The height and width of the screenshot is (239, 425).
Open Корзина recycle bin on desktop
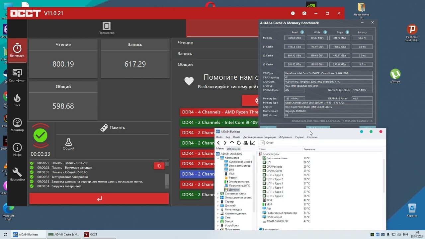click(x=412, y=210)
